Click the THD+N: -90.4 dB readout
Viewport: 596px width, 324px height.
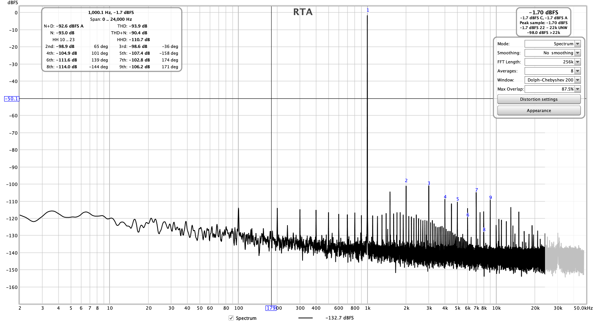[129, 33]
